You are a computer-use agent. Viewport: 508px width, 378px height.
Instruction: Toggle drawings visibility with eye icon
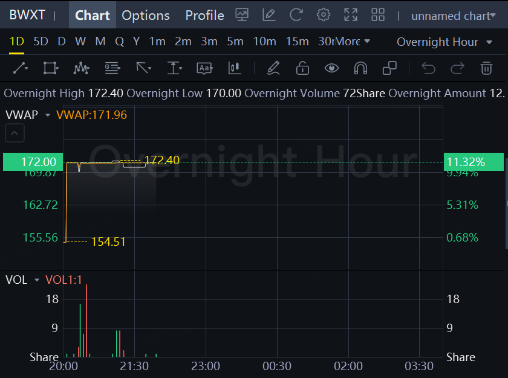331,68
